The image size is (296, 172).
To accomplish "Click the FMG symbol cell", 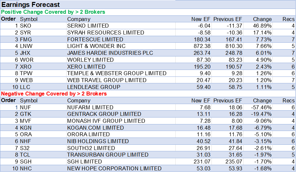I will 26,39.
